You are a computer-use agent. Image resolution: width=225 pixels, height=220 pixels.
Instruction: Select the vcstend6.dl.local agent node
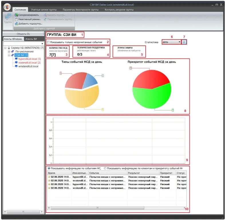29,62
